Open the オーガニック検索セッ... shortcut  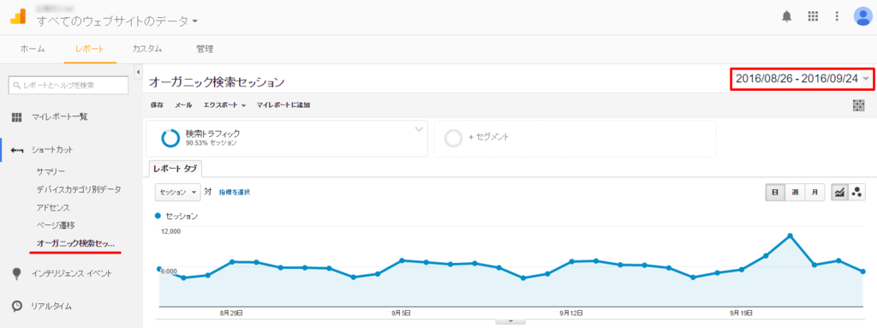(x=75, y=243)
